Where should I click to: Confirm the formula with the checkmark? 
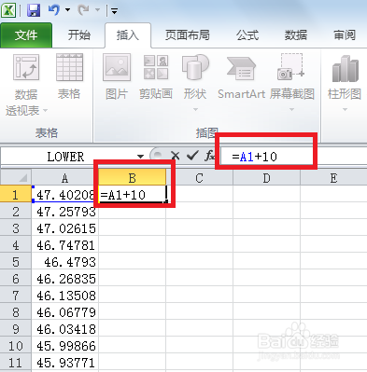(192, 156)
